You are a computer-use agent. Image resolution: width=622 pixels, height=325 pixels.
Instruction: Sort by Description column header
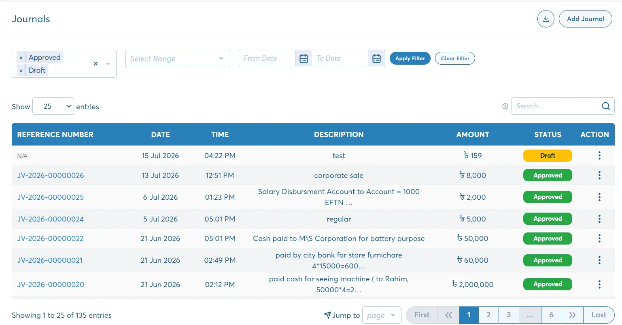339,135
